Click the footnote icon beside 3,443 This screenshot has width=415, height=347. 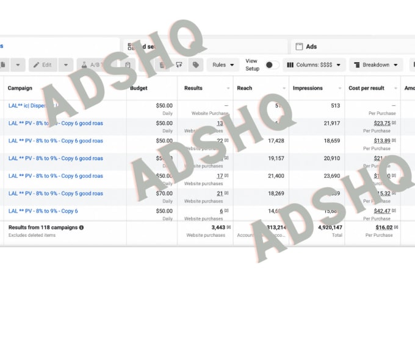229,227
